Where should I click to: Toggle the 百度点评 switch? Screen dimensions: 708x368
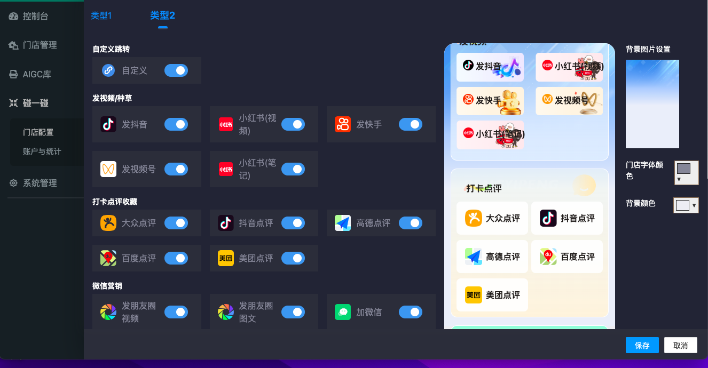[x=176, y=258]
